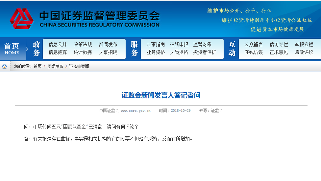Click 证监会要闻 breadcrumb link
The image size is (321, 181).
pos(79,66)
